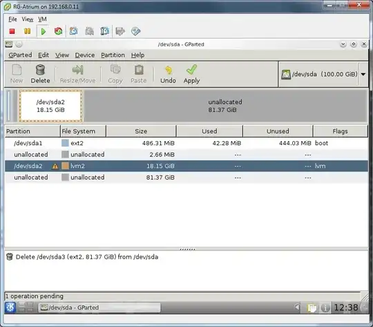Open the GParted View menu
Viewport: 373px width, 327px height.
click(x=62, y=55)
